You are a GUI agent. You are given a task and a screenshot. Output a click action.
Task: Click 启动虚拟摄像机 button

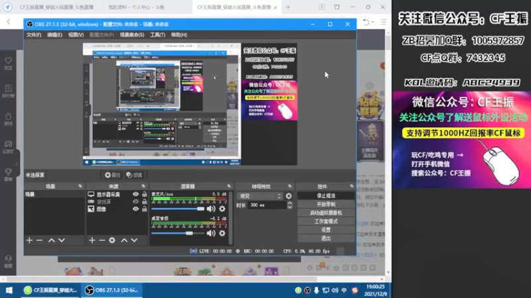[326, 213]
